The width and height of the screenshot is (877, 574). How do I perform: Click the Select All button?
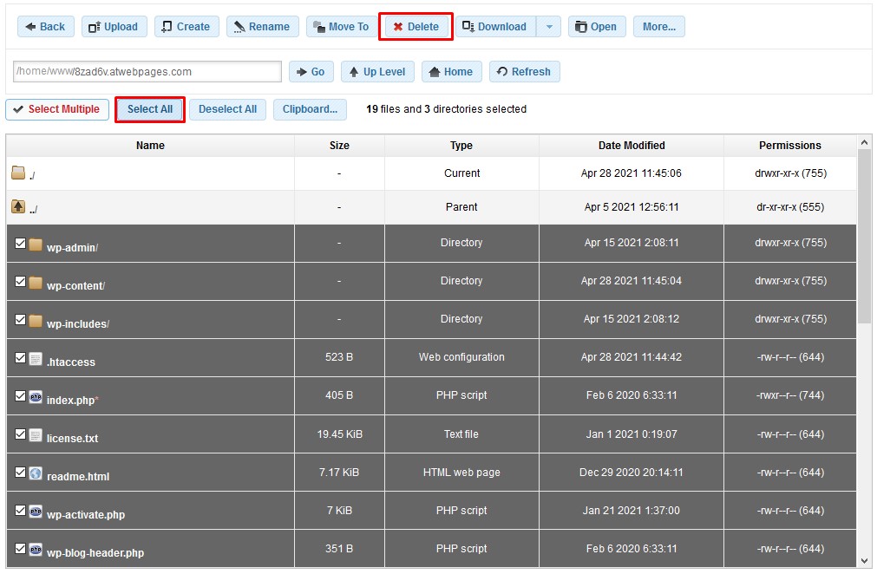[149, 109]
